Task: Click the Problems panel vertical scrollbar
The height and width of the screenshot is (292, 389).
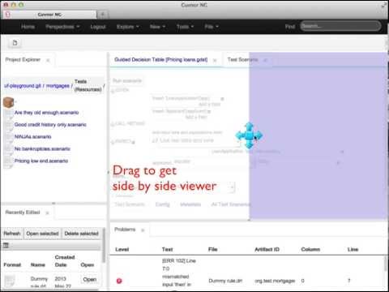Action: pyautogui.click(x=386, y=264)
